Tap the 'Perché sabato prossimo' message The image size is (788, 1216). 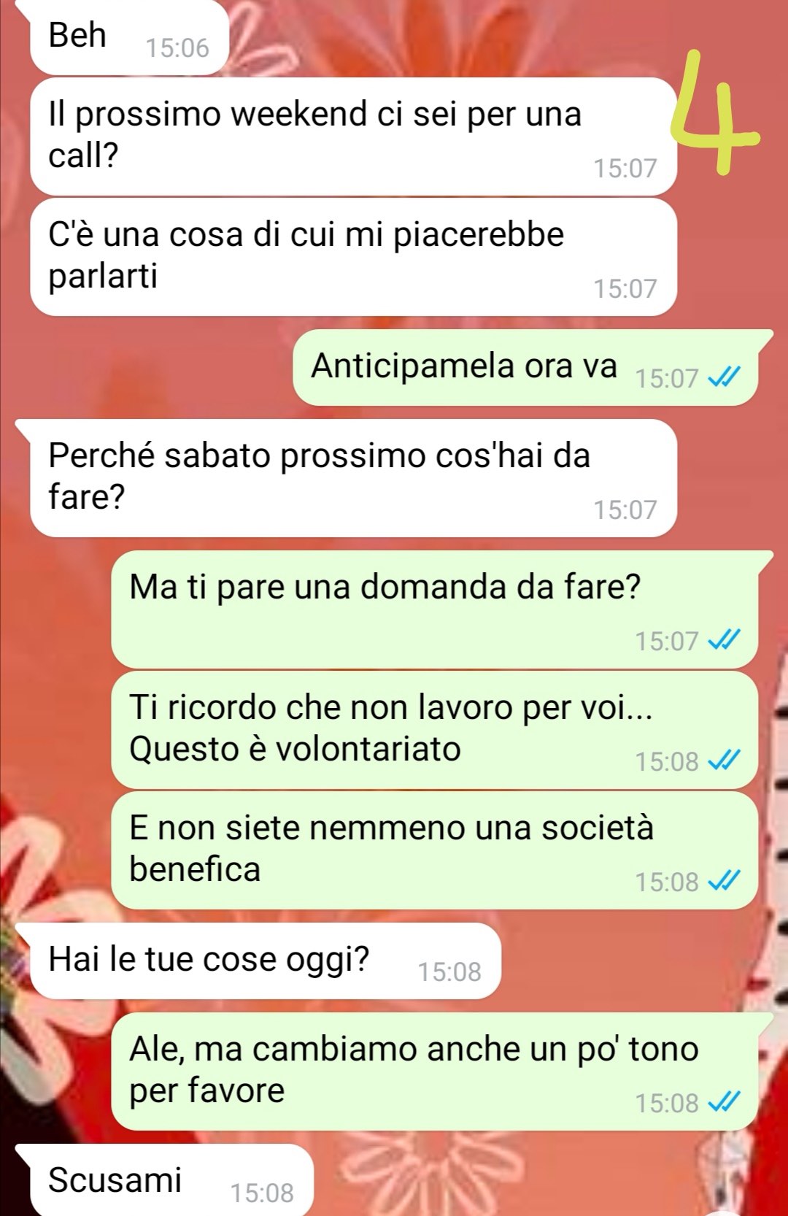354,478
